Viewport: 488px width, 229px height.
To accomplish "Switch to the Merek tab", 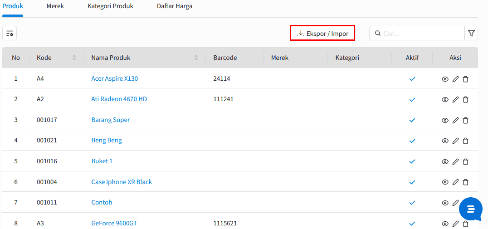I will tap(55, 6).
